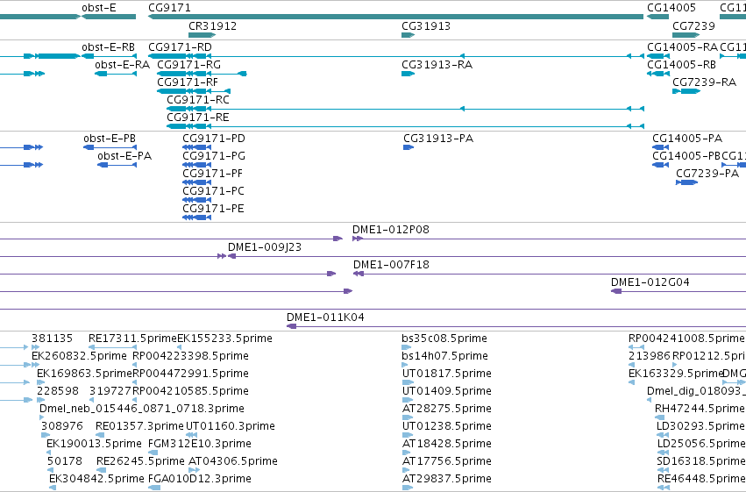Viewport: 746px width, 492px height.
Task: Click BAC clone DME1-007F18
Action: 550,274
